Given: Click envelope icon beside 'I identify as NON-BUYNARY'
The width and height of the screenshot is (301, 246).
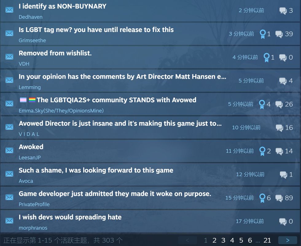Looking at the screenshot, I should coord(9,10).
